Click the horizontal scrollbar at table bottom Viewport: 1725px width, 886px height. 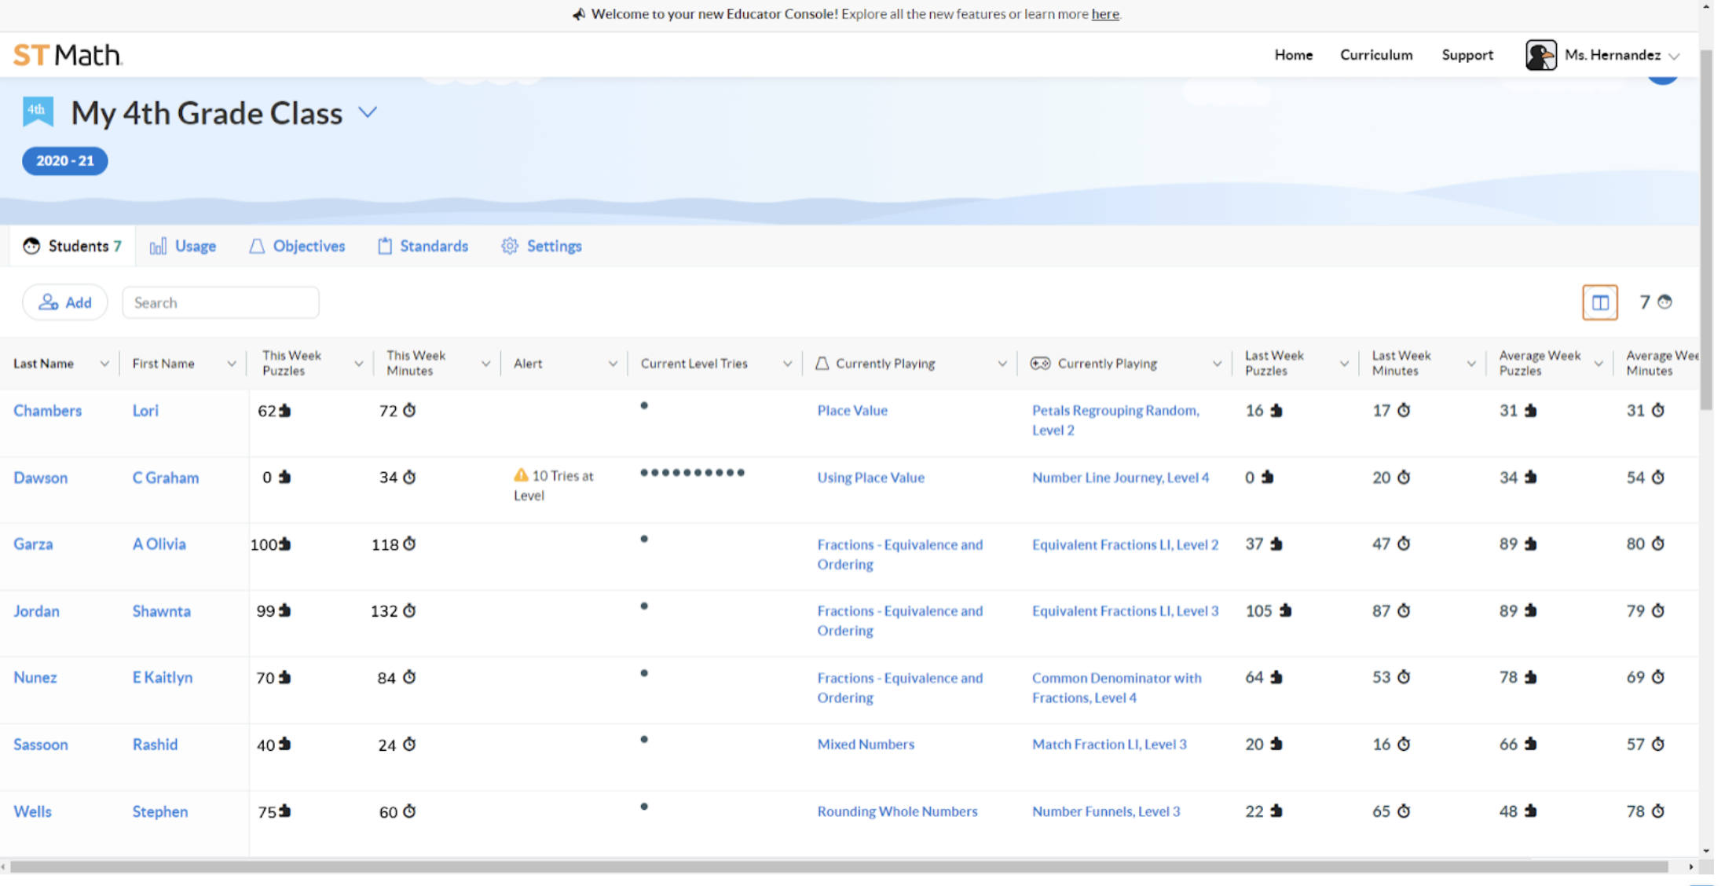click(837, 867)
